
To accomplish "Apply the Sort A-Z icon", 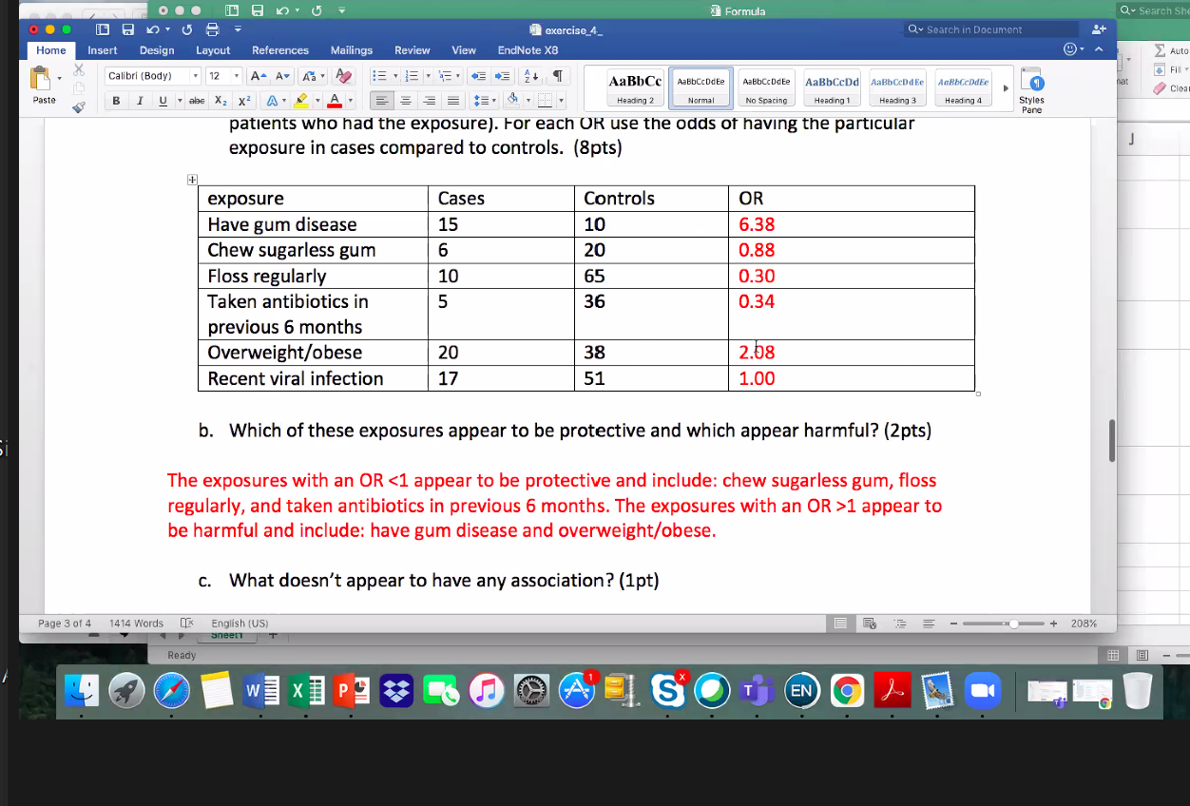I will (x=529, y=76).
